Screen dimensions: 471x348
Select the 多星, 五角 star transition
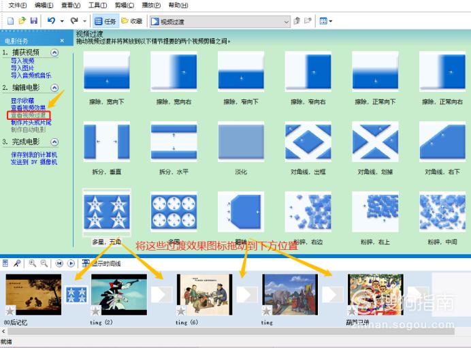(x=107, y=212)
